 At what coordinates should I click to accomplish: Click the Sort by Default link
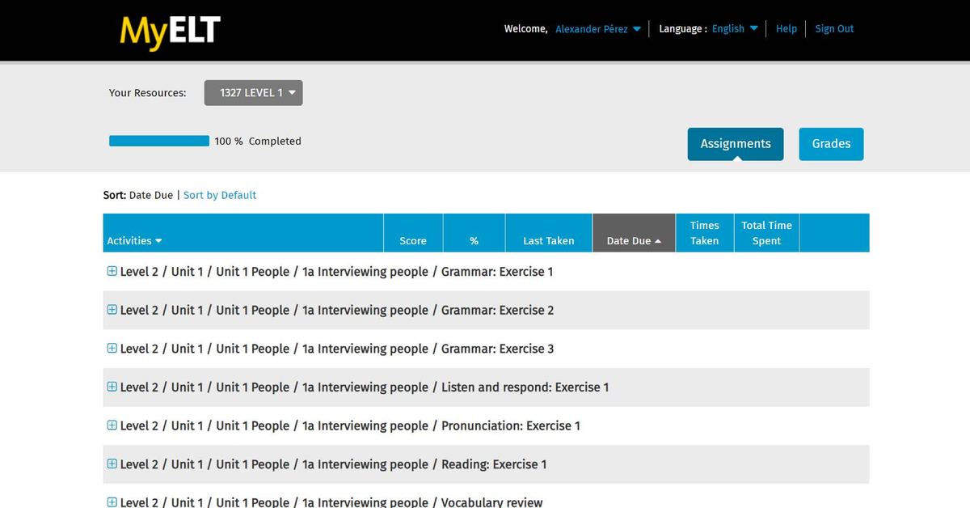point(220,195)
